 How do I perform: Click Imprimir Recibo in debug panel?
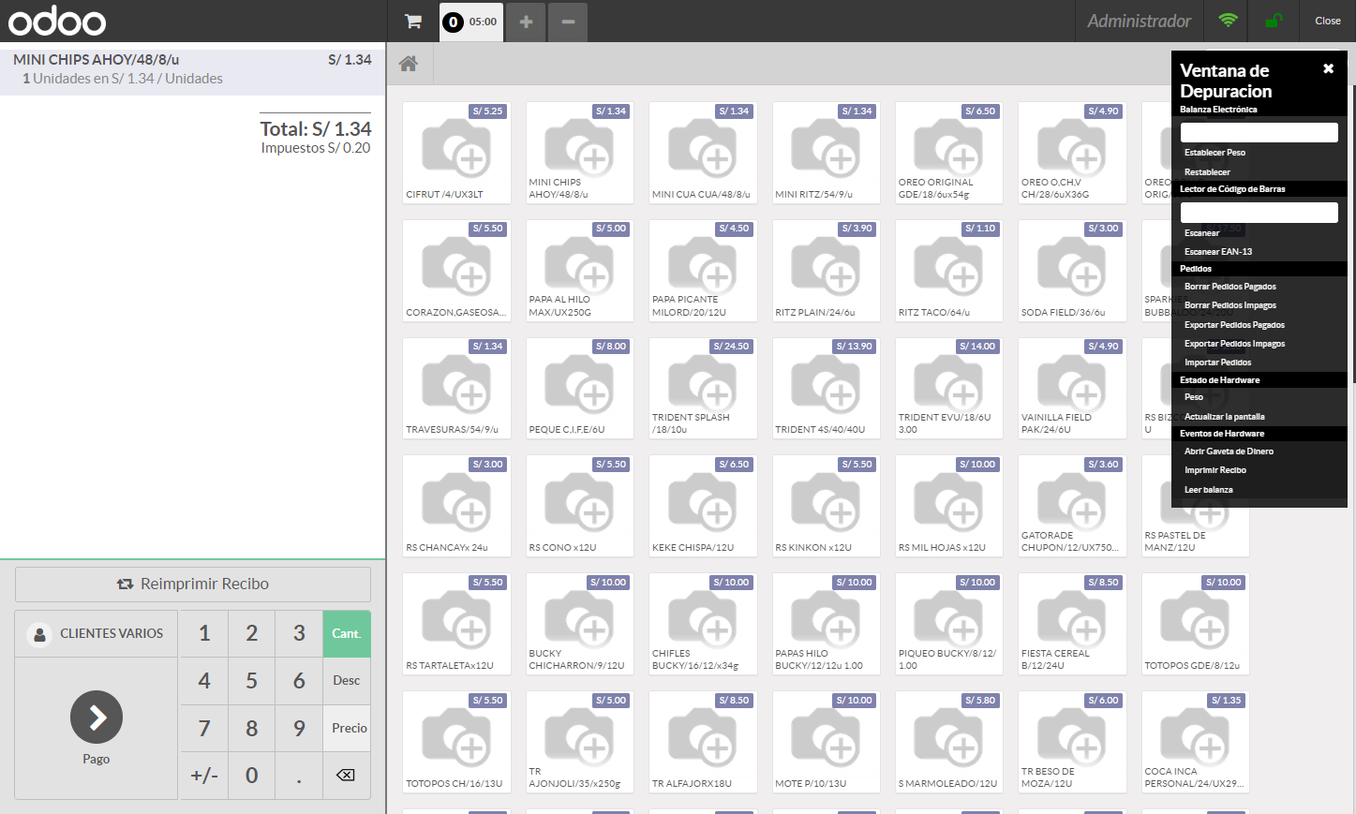pyautogui.click(x=1214, y=470)
